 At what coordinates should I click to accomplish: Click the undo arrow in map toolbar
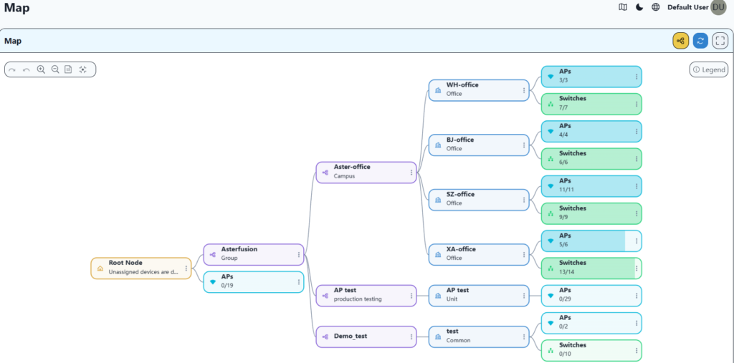pos(27,69)
